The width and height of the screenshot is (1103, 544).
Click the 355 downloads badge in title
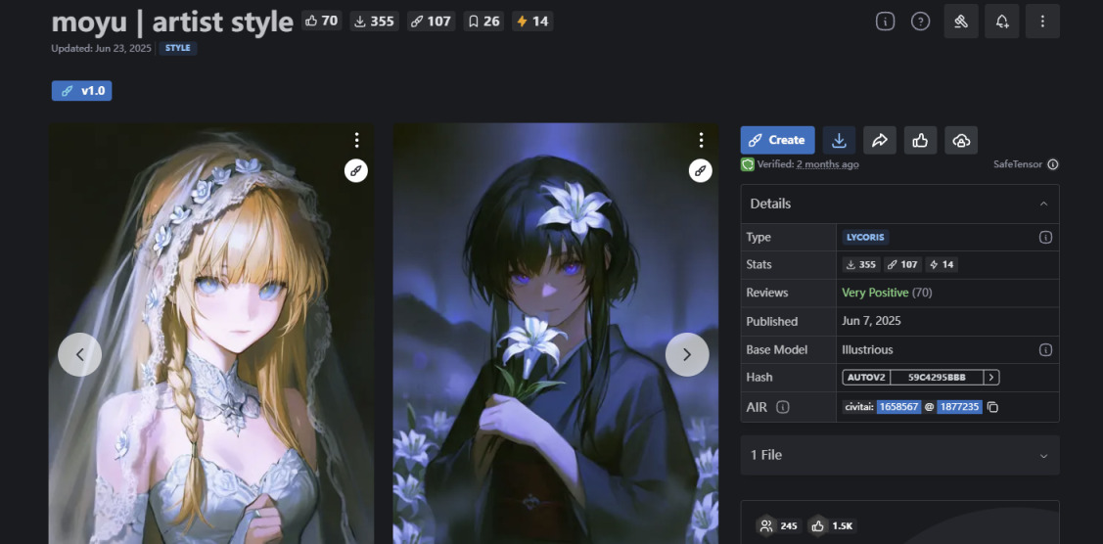tap(374, 22)
